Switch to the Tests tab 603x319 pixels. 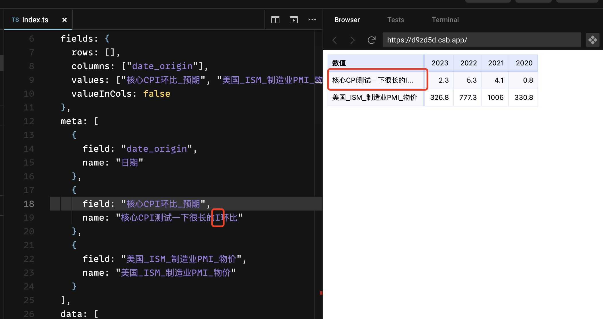396,20
